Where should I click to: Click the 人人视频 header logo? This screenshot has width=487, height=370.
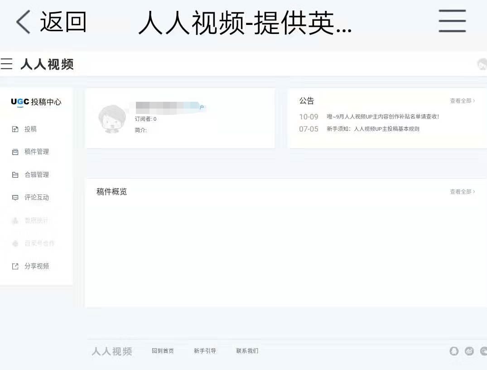(x=47, y=64)
